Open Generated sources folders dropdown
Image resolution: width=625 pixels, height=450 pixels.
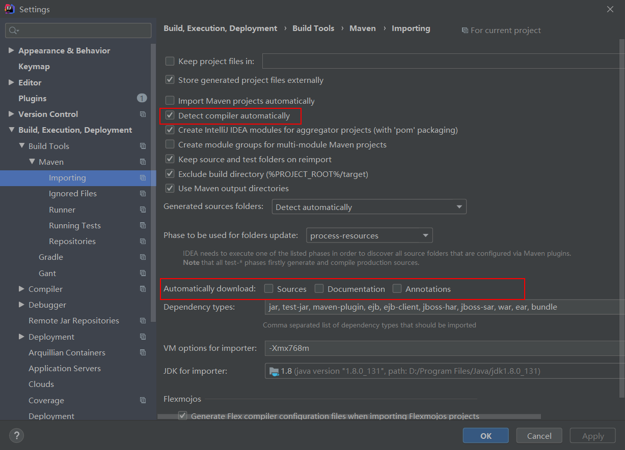369,207
